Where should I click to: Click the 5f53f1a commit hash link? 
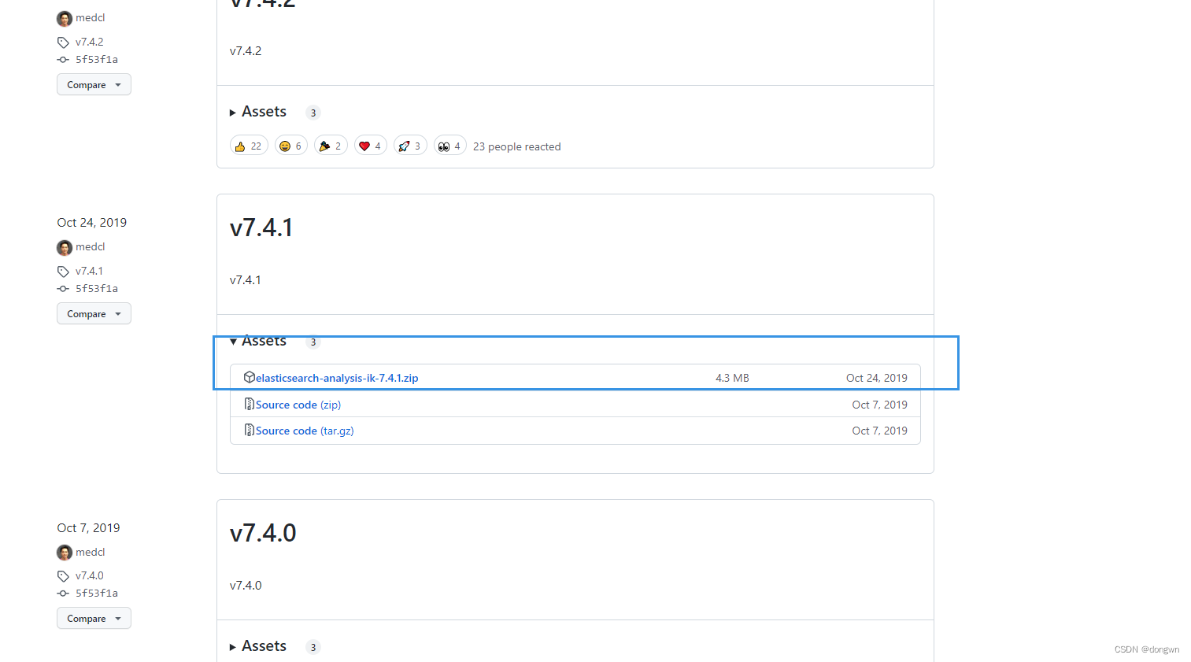pyautogui.click(x=95, y=288)
